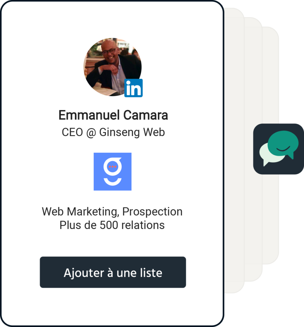The width and height of the screenshot is (304, 327).
Task: Open the Emmanuel Camara name heading
Action: point(113,115)
